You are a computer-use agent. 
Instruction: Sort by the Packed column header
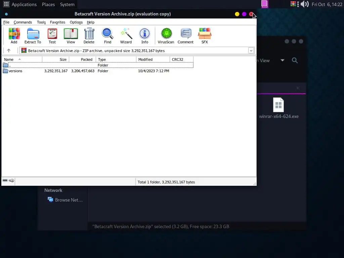[x=83, y=59]
